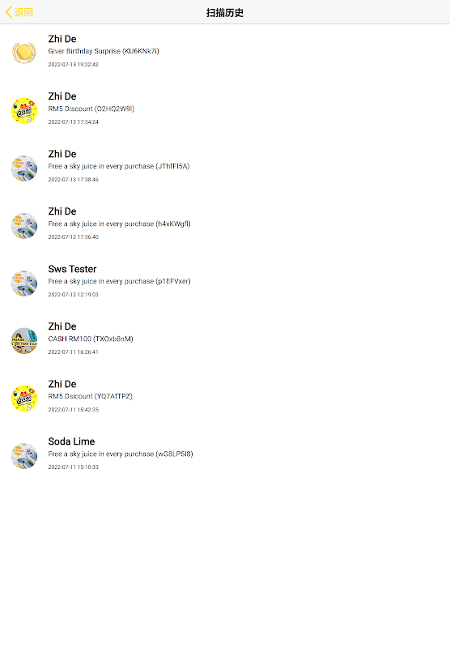Tap the back chevron icon

[9, 12]
